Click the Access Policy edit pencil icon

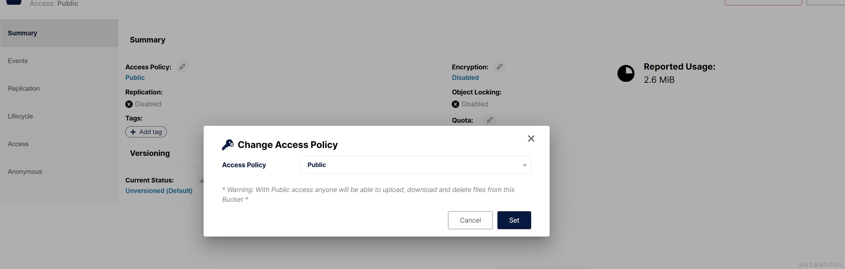tap(182, 66)
